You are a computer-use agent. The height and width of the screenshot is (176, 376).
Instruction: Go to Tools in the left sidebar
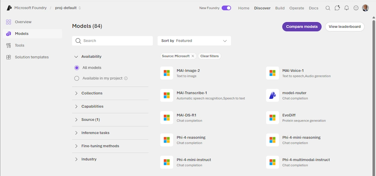[x=19, y=45]
